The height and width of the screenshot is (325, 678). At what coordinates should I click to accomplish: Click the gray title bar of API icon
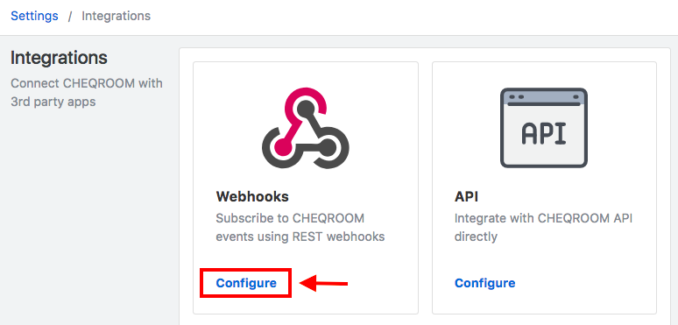pos(544,96)
